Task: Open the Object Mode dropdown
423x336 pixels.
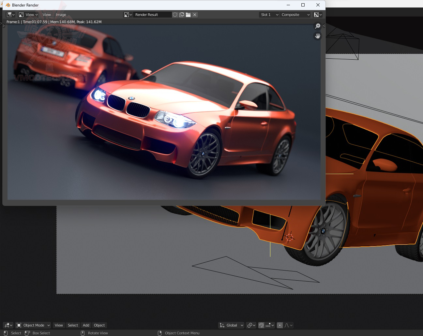Action: pyautogui.click(x=33, y=325)
